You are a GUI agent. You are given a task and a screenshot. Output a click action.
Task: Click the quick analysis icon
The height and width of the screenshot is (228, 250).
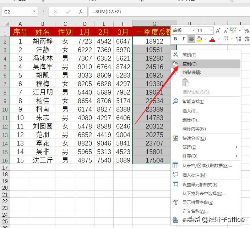pyautogui.click(x=175, y=138)
